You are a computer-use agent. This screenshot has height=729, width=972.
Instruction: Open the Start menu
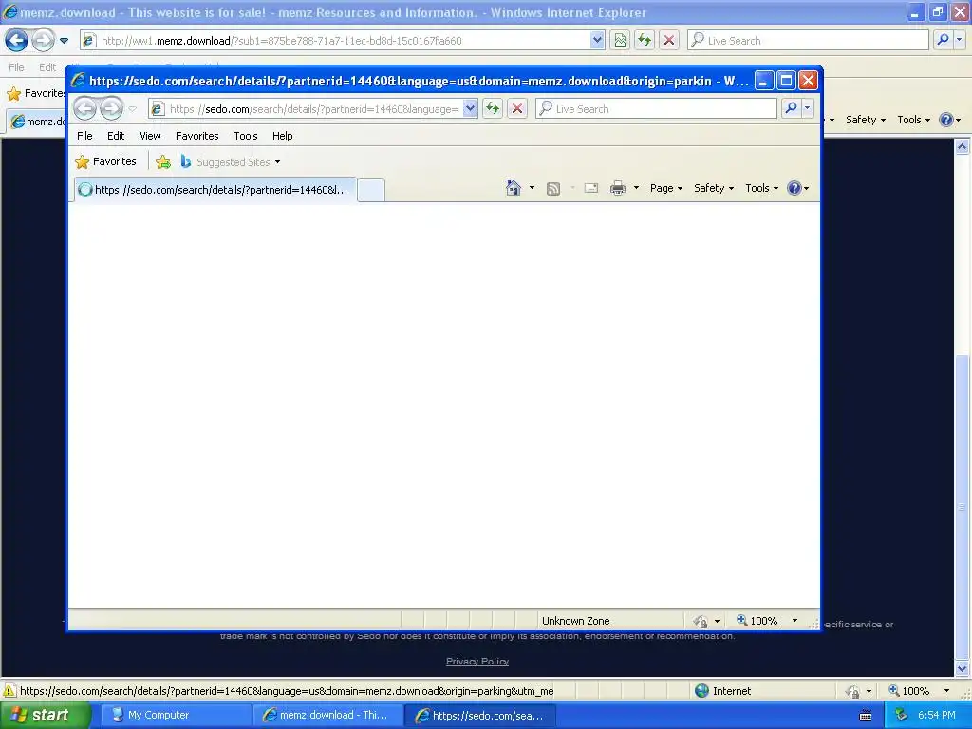coord(45,715)
